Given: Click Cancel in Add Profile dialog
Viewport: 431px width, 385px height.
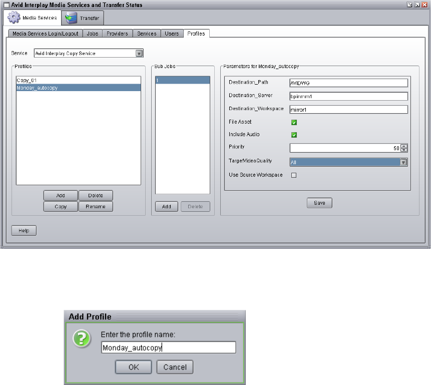Looking at the screenshot, I should pos(175,367).
